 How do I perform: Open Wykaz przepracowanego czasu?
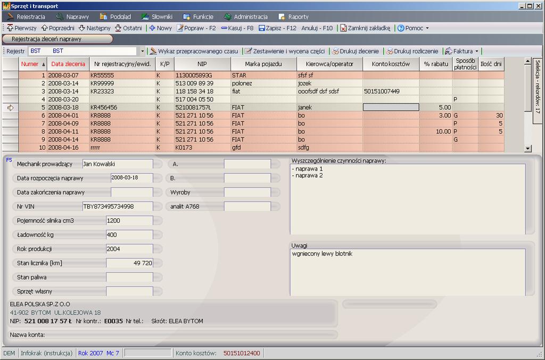pyautogui.click(x=194, y=51)
